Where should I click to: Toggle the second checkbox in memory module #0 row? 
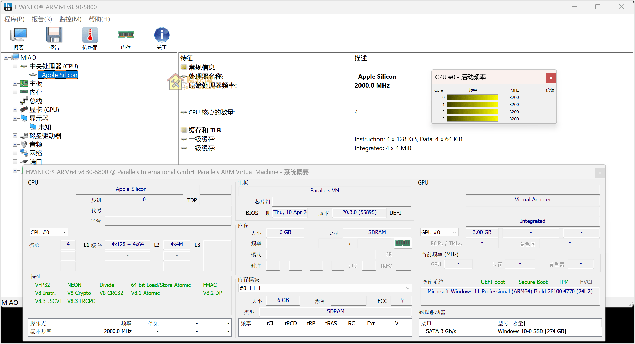(x=258, y=288)
